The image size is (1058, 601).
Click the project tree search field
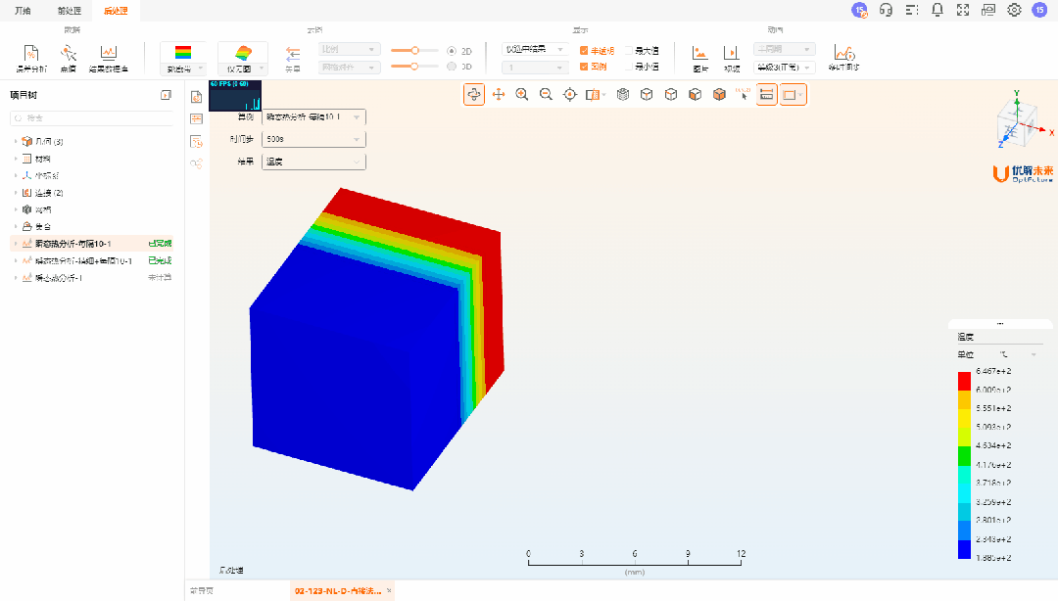click(x=92, y=118)
